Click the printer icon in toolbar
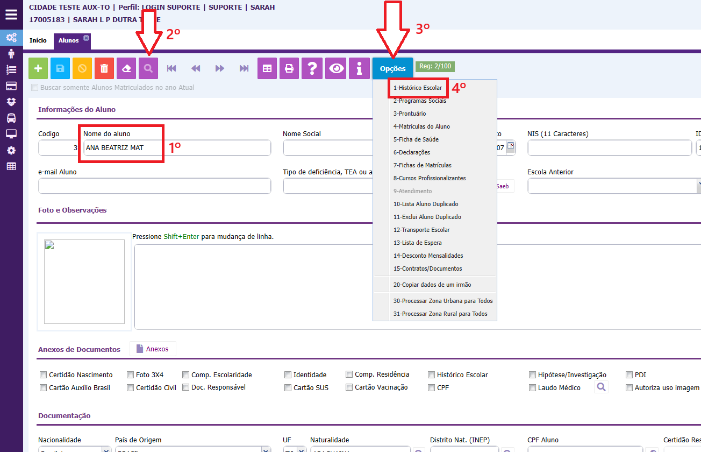Screen dimensions: 701x452 pyautogui.click(x=289, y=68)
